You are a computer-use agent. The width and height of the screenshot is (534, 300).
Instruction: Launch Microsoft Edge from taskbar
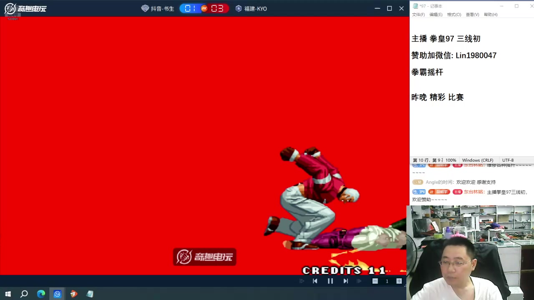point(41,294)
